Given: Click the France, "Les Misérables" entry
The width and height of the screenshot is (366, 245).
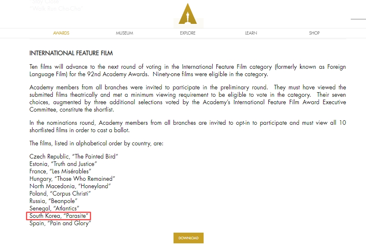Looking at the screenshot, I should 60,171.
